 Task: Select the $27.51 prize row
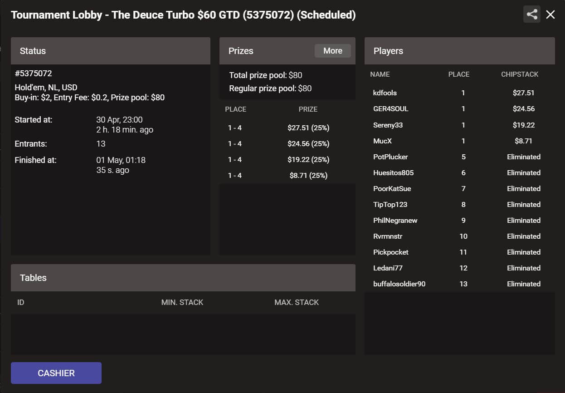coord(287,128)
